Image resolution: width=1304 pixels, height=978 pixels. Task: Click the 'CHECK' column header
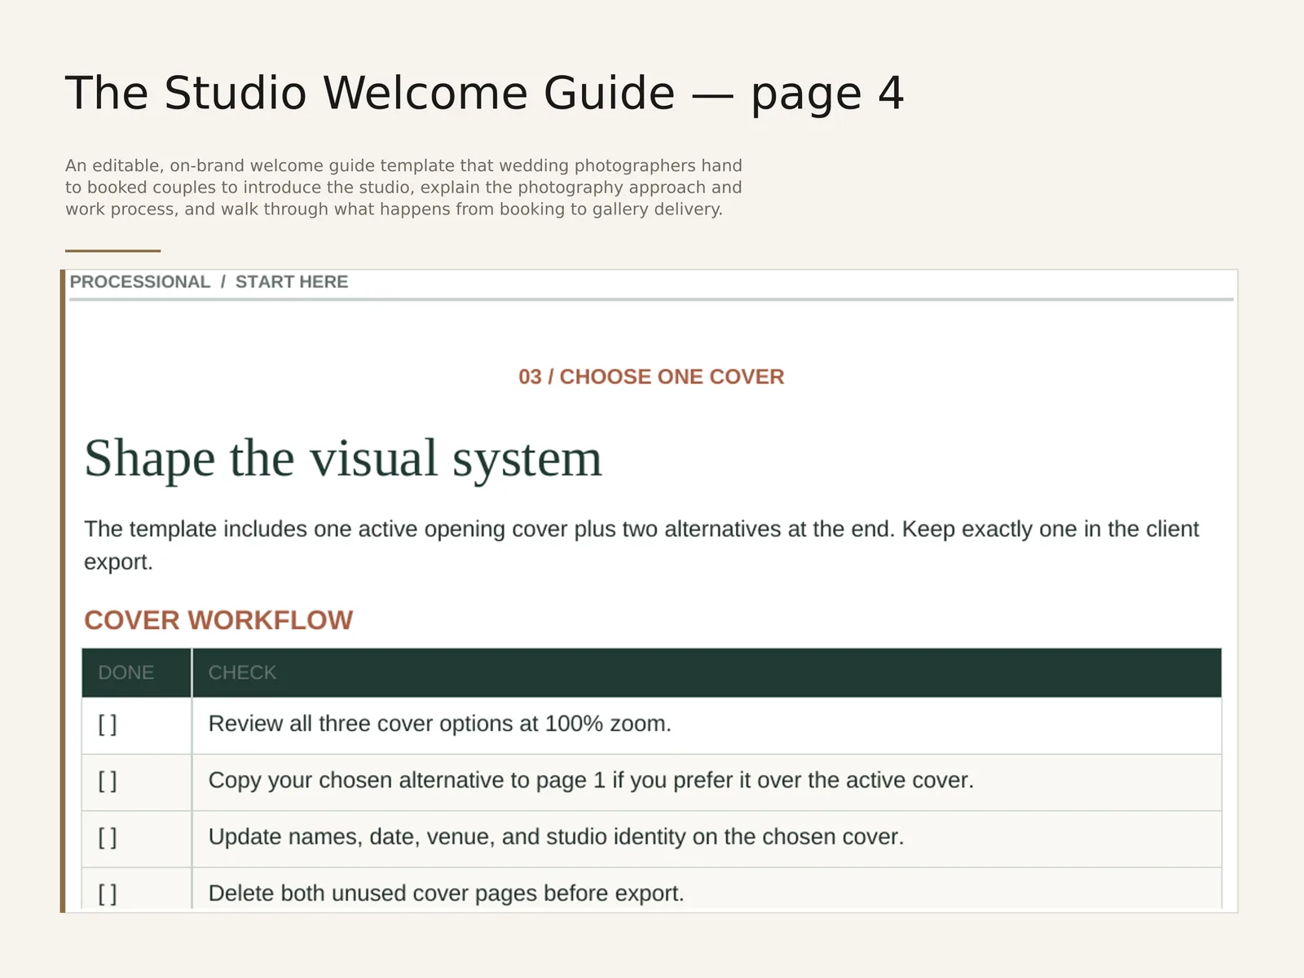coord(242,672)
